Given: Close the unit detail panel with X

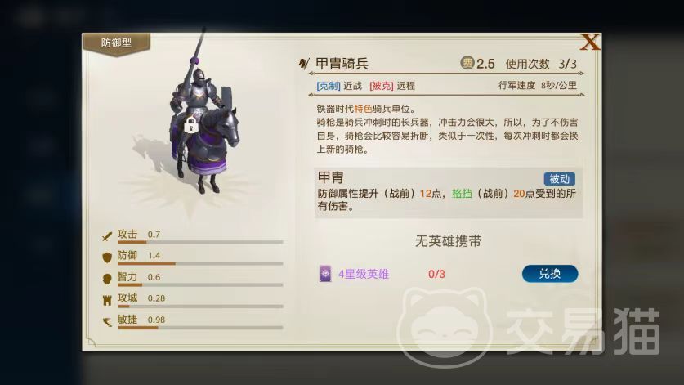Looking at the screenshot, I should [x=590, y=43].
